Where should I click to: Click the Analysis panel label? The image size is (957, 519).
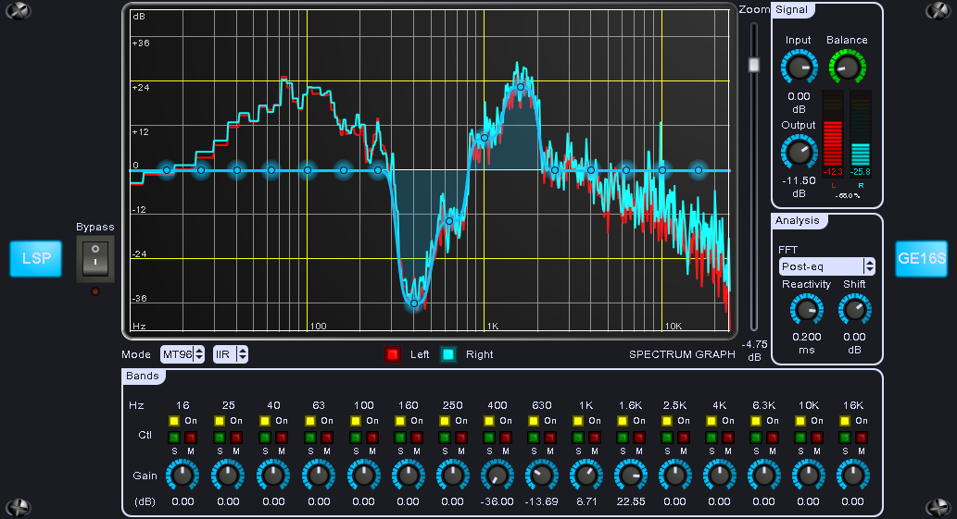click(797, 220)
